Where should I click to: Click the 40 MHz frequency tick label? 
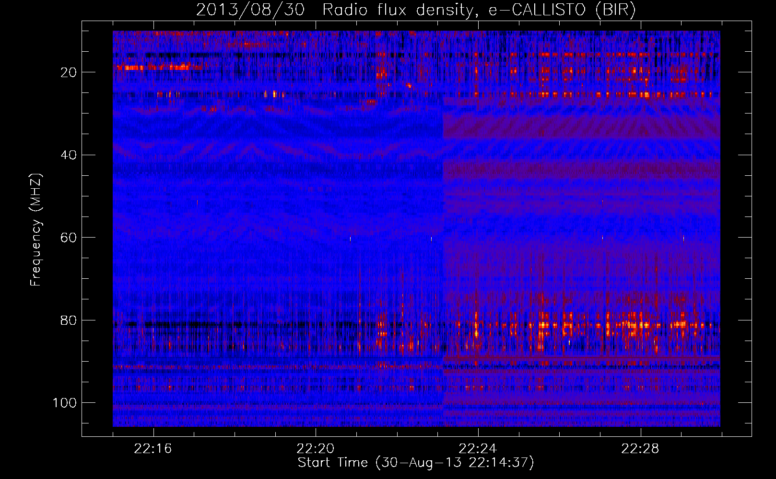click(x=69, y=155)
